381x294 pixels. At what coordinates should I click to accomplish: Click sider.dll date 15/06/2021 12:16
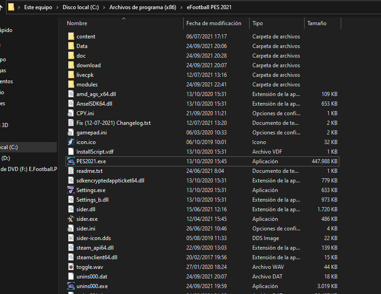[x=206, y=209]
